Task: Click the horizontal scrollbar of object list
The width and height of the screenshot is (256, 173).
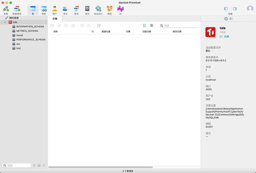Action: [101, 167]
